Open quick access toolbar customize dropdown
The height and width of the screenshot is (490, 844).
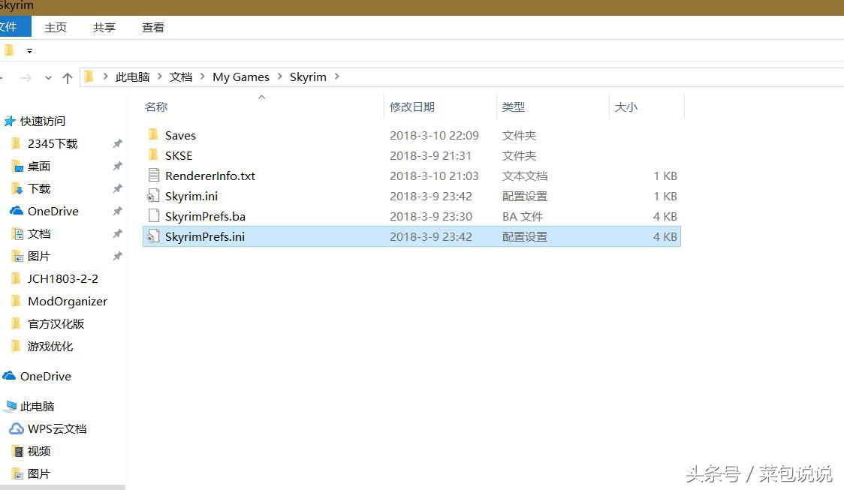pos(29,50)
